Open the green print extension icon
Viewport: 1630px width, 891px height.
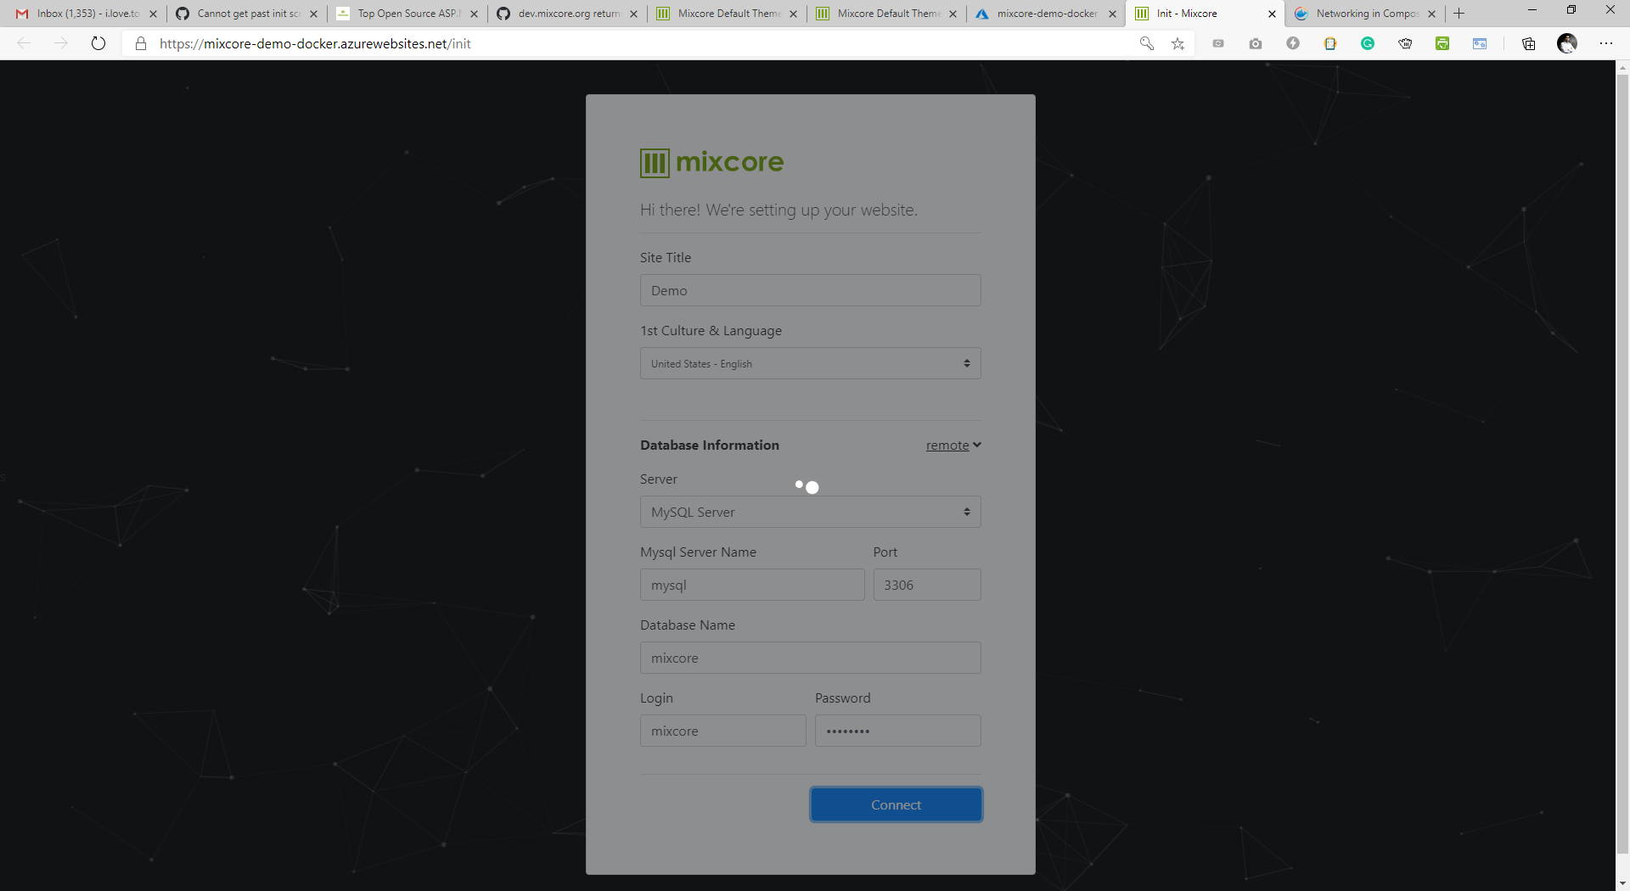(x=1442, y=43)
